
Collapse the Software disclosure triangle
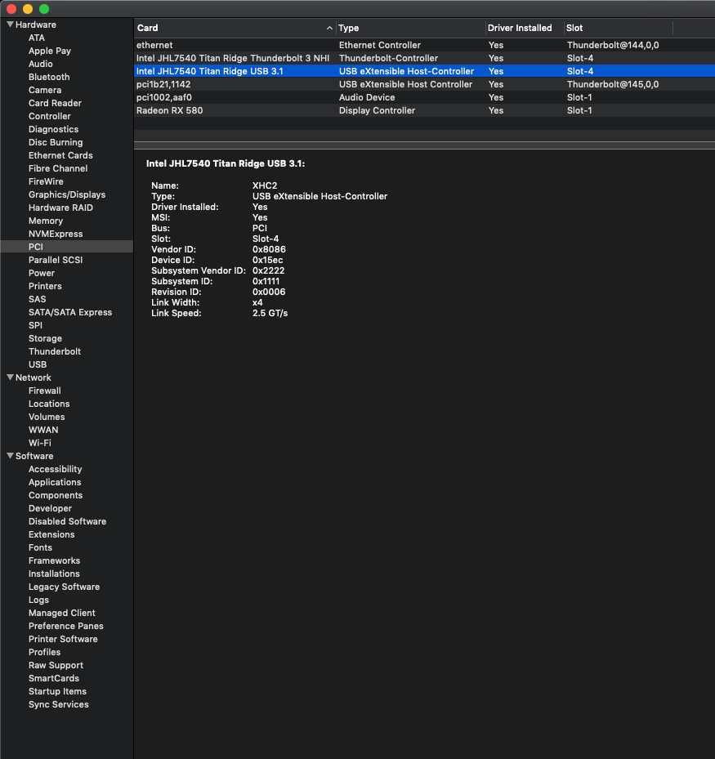(x=10, y=456)
